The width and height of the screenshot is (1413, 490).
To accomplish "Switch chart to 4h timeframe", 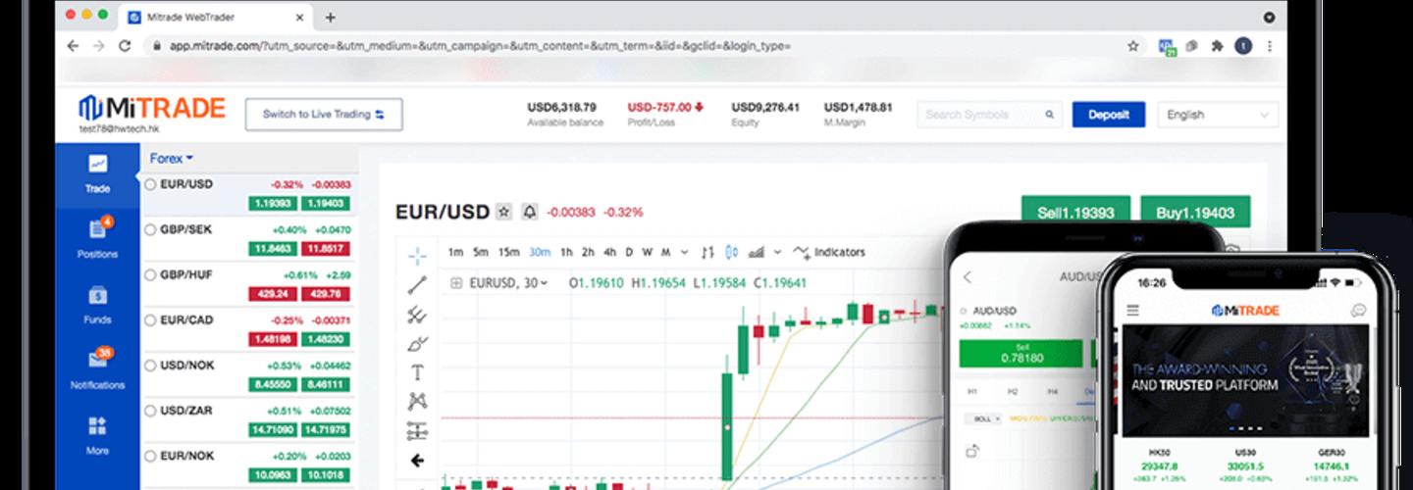I will pyautogui.click(x=609, y=252).
